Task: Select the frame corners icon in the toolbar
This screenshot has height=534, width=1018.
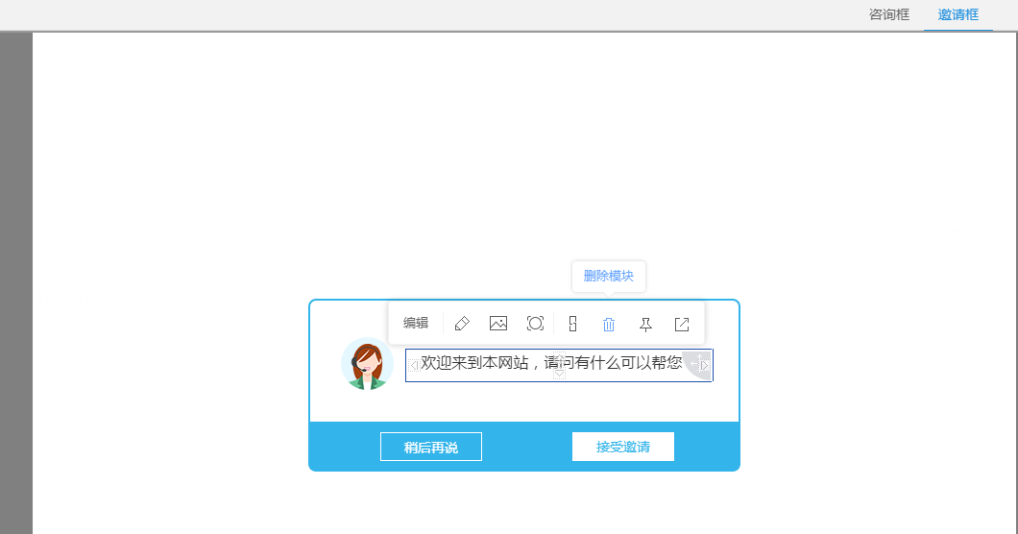Action: click(x=535, y=324)
